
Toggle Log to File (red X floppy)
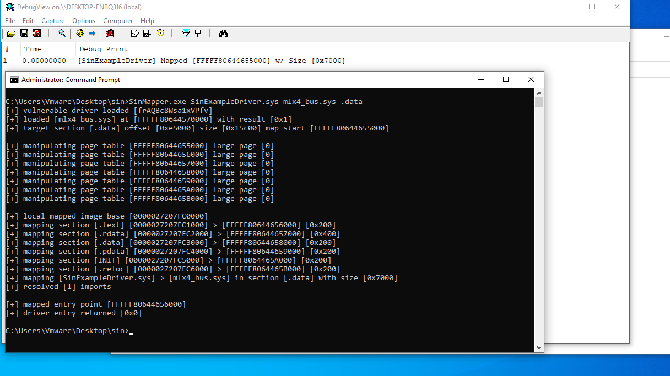click(37, 34)
